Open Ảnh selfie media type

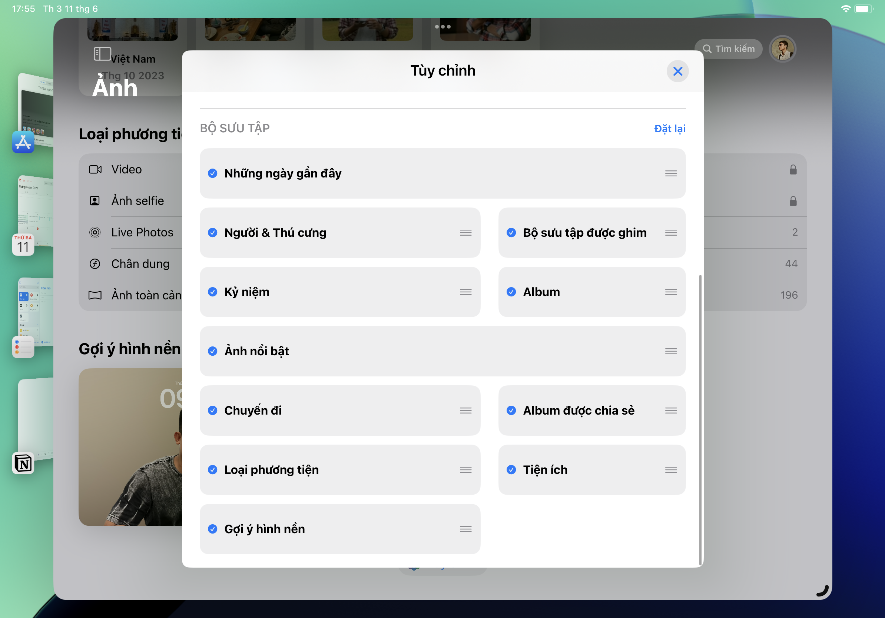point(130,201)
